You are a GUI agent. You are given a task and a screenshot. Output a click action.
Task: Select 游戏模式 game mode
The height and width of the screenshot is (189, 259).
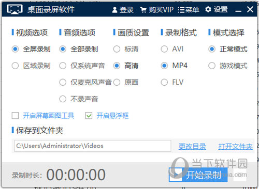click(x=228, y=66)
